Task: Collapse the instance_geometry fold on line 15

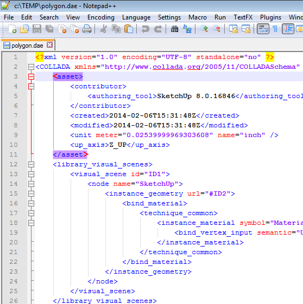Action: [31, 193]
